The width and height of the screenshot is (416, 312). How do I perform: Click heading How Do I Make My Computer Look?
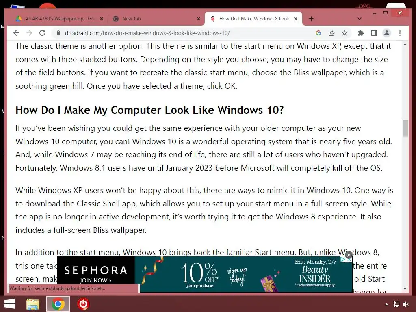[x=149, y=110]
